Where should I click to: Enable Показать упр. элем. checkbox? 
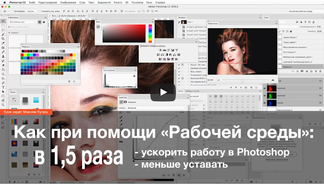tap(40, 11)
